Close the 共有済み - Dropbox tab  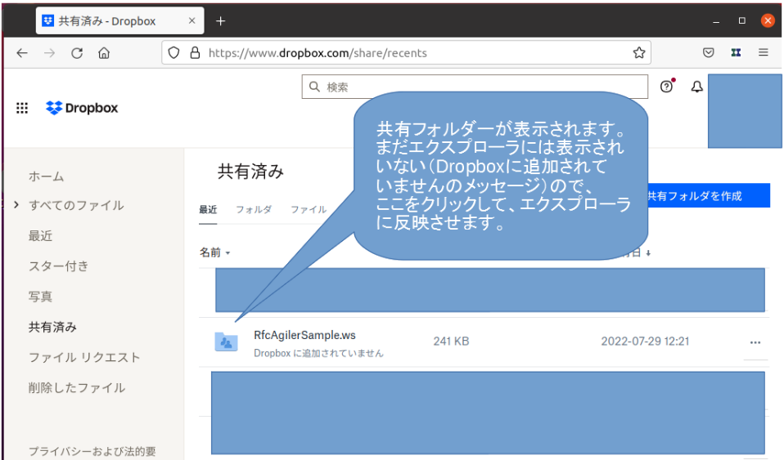192,21
